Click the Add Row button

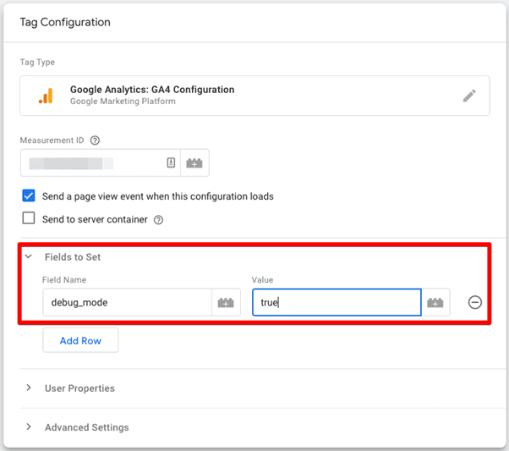(x=80, y=340)
